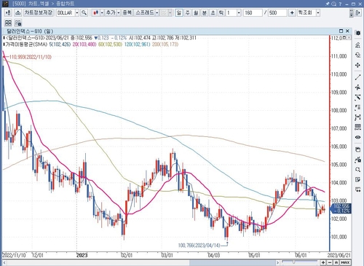
Task: Select the 틱 (tick) period toggle
Action: tap(221, 12)
